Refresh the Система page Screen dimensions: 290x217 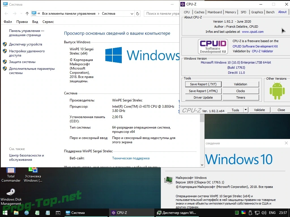138,14
